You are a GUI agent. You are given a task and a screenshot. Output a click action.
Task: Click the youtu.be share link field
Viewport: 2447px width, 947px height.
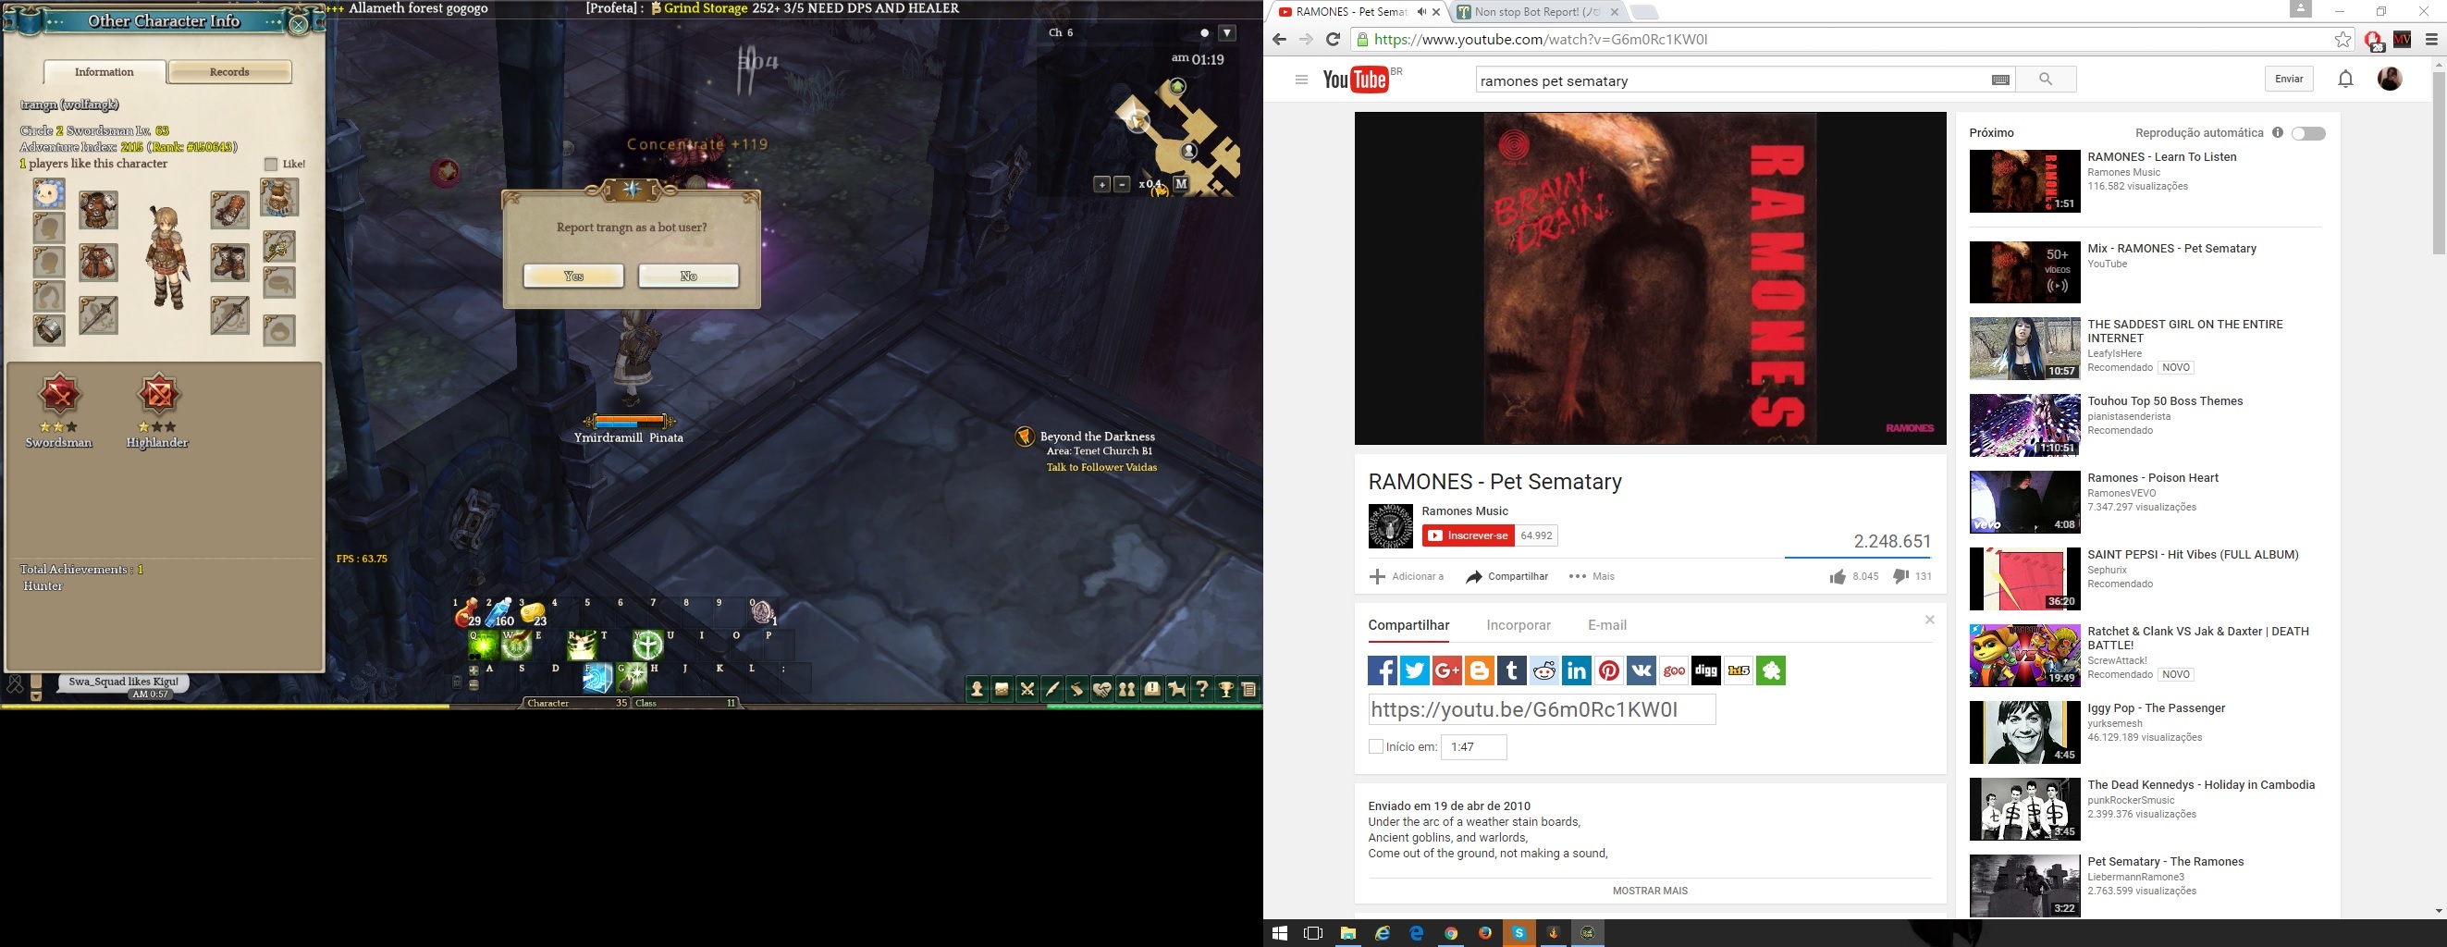(x=1541, y=709)
